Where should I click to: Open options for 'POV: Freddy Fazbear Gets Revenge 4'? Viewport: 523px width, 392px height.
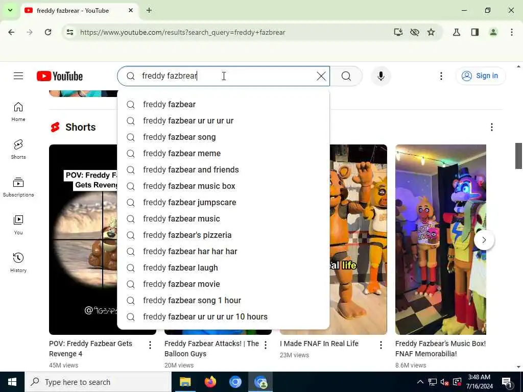150,345
